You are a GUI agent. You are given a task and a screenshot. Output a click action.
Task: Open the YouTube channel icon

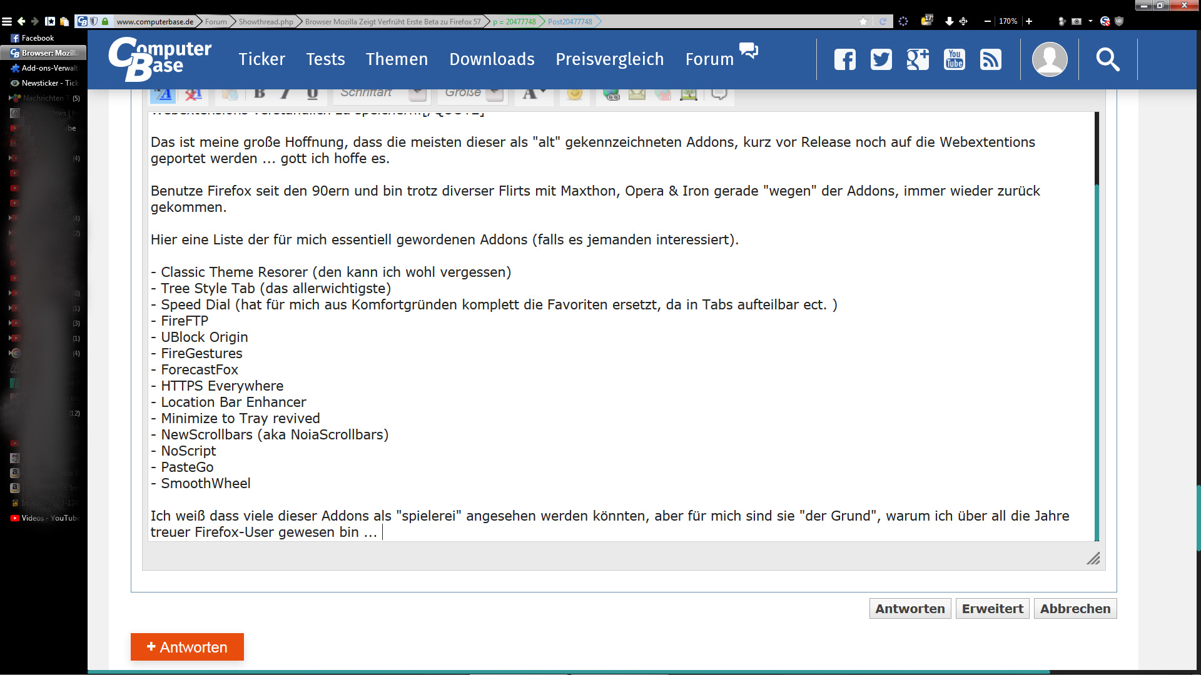tap(954, 59)
